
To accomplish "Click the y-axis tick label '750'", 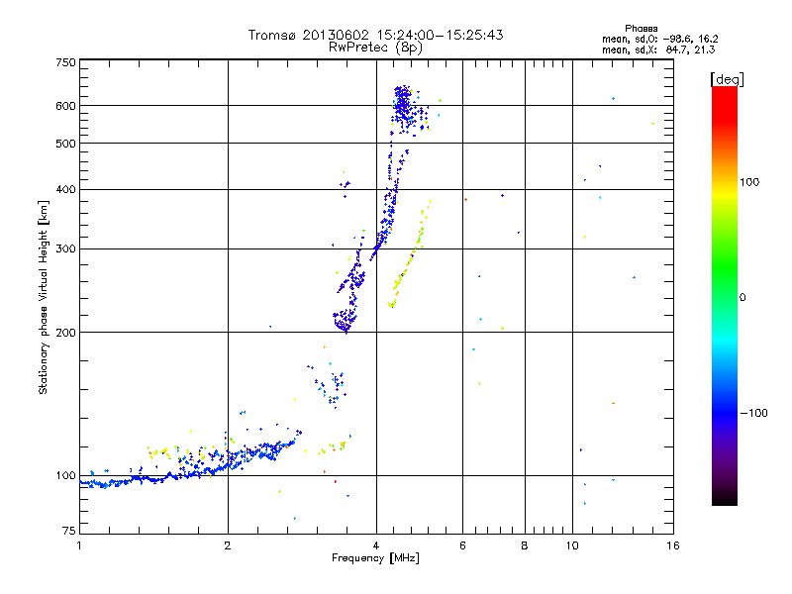I will click(65, 62).
